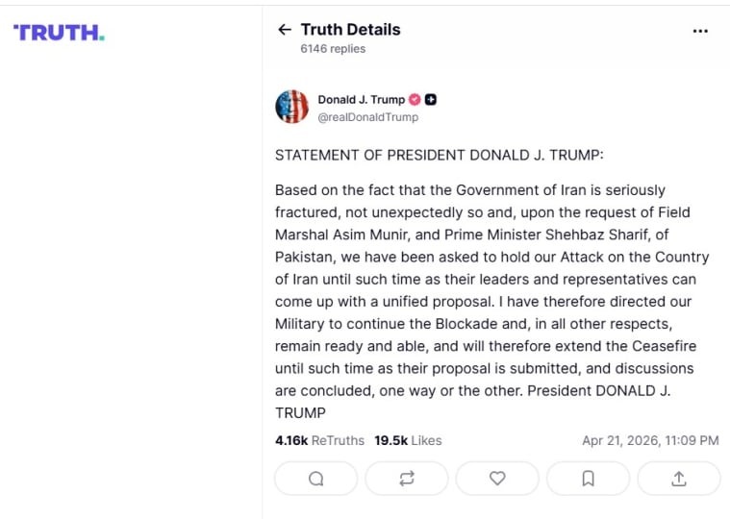Click the Apr 21, 2026 timestamp

tap(650, 440)
